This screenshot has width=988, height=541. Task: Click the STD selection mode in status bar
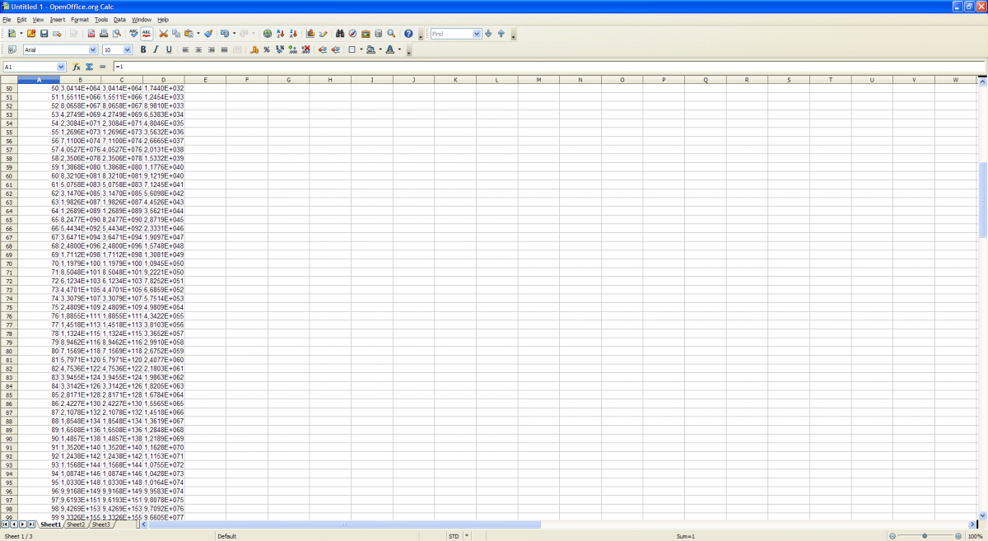click(454, 536)
